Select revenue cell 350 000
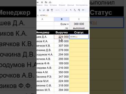This screenshot has height=94, width=126. (x=61, y=72)
